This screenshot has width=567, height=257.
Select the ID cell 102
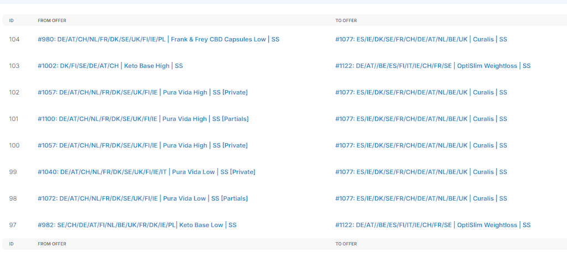(14, 92)
